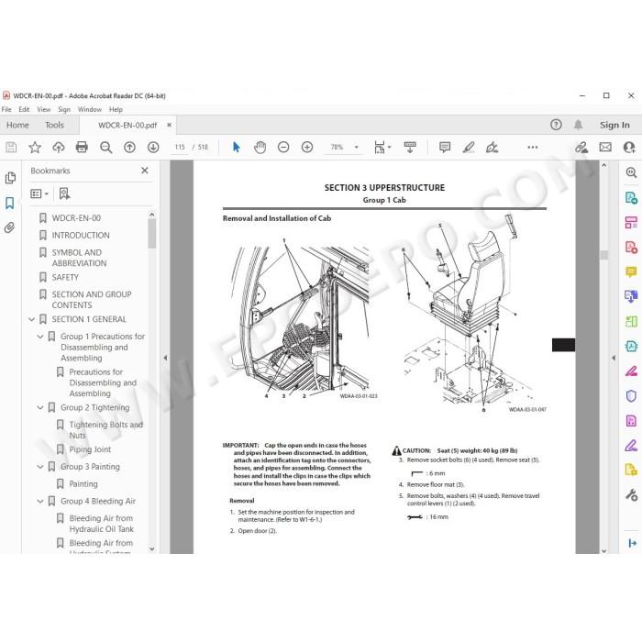The width and height of the screenshot is (642, 642).
Task: Print the document
Action: [82, 147]
